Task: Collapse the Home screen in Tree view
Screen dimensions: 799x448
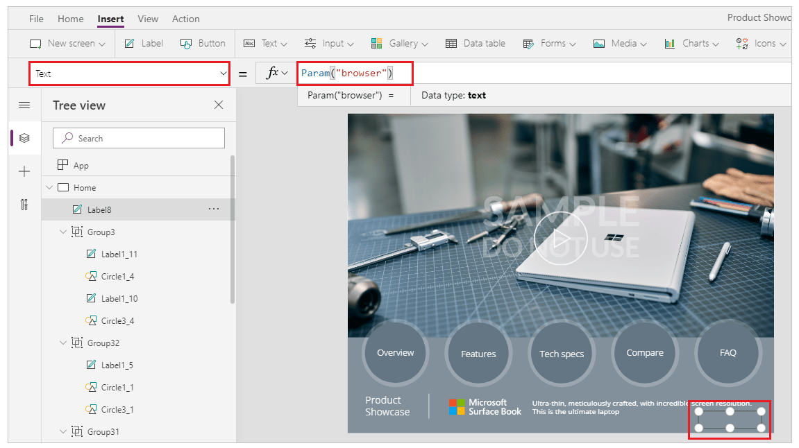Action: click(49, 187)
